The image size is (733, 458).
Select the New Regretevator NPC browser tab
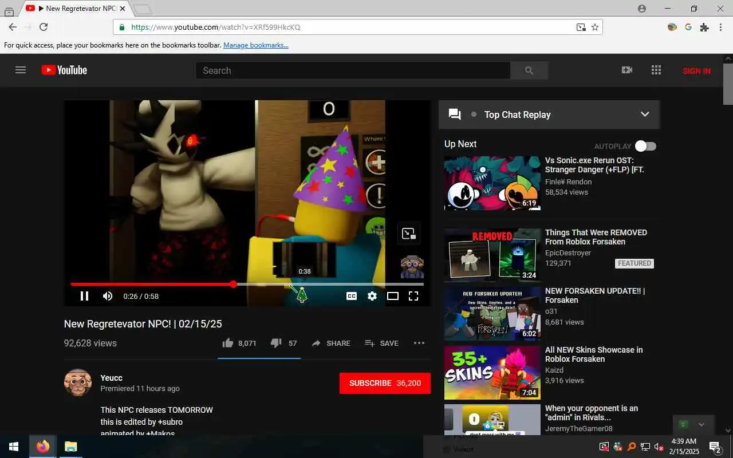tap(76, 9)
